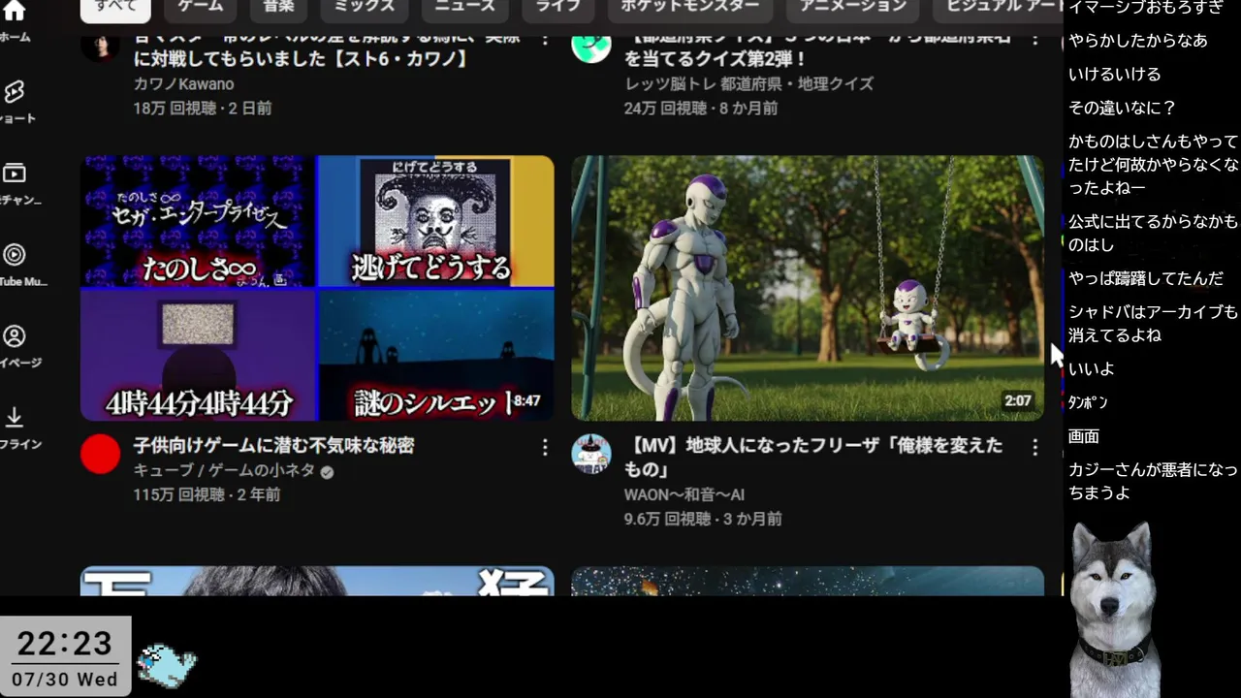Image resolution: width=1241 pixels, height=698 pixels.
Task: Open channel link レッツ脳トレ 都道府県・地理クイズ
Action: 748,84
